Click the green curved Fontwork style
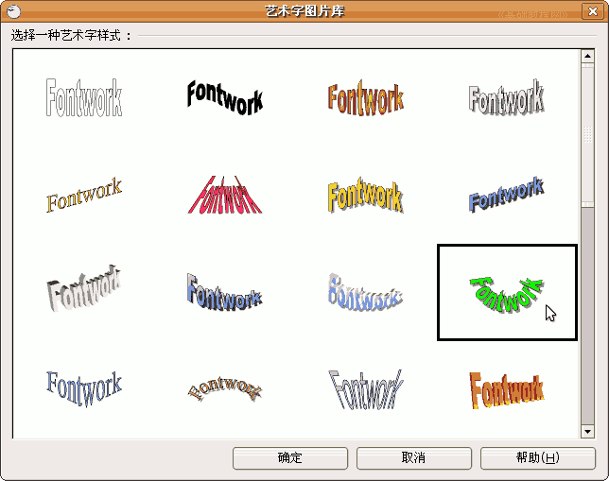Screen dimensions: 609x481 point(506,293)
